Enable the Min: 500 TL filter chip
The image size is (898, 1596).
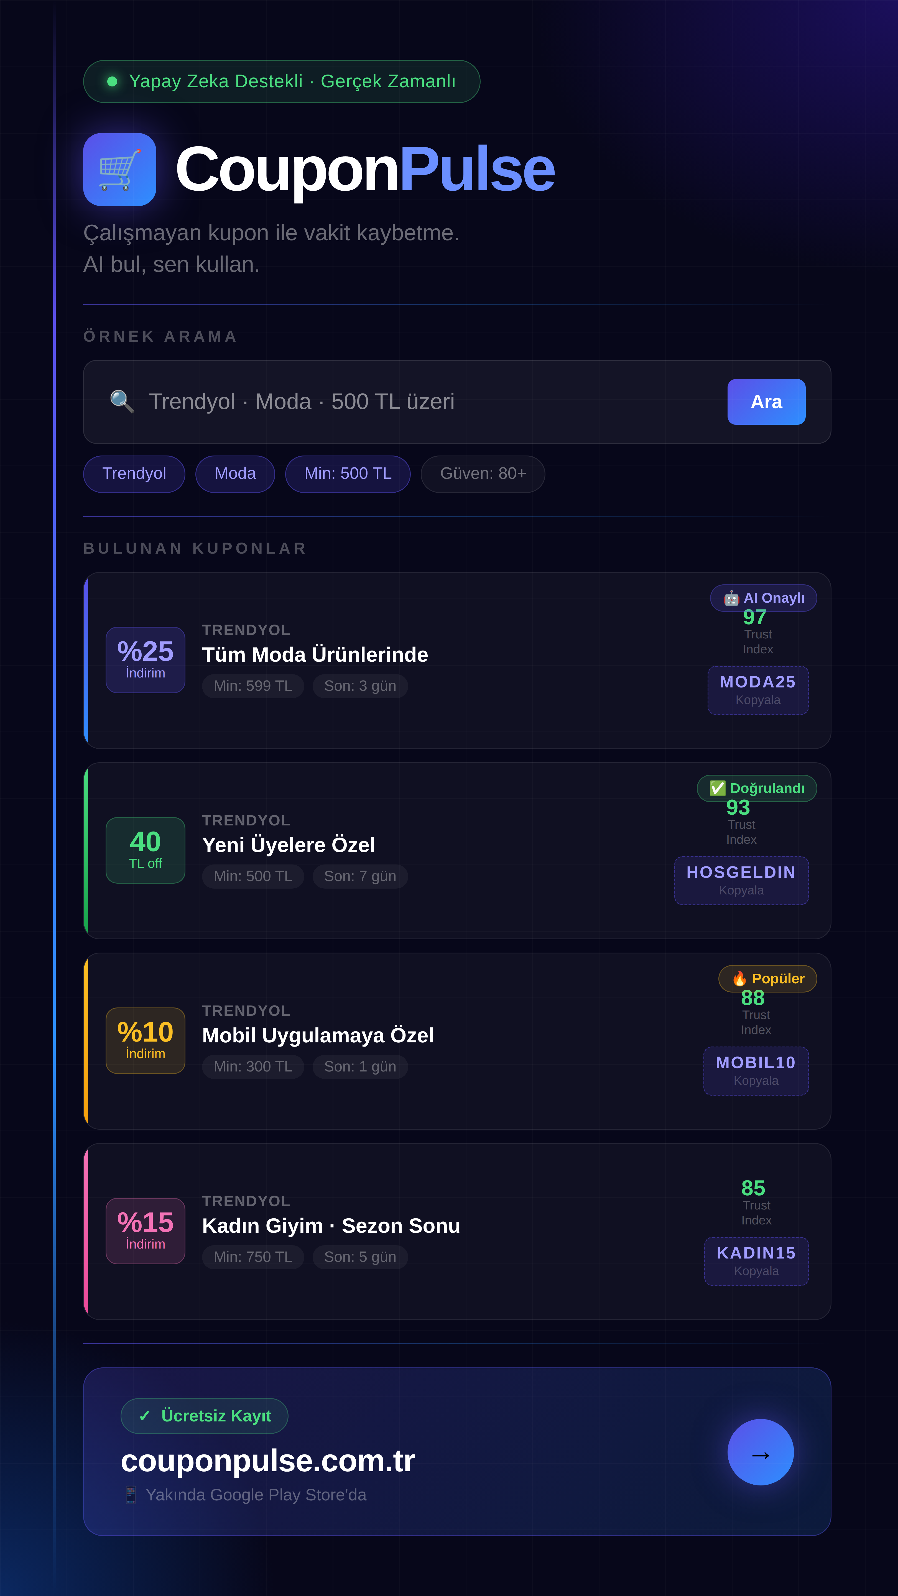click(348, 474)
